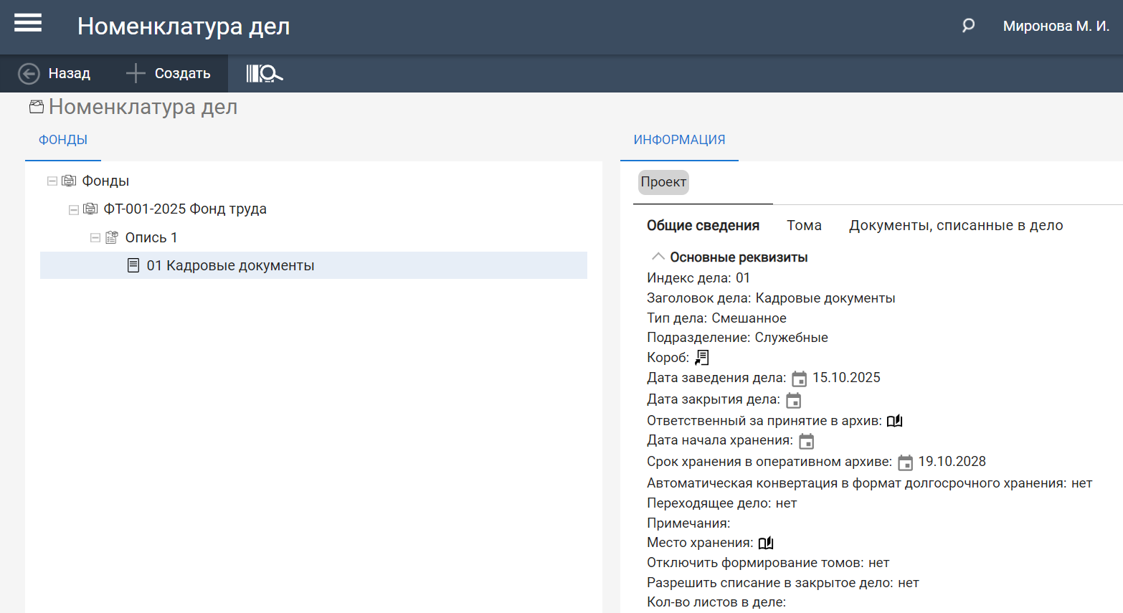Screen dimensions: 1123x613
Task: Open calendar for Срок хранения в оперативном архиве
Action: [905, 462]
